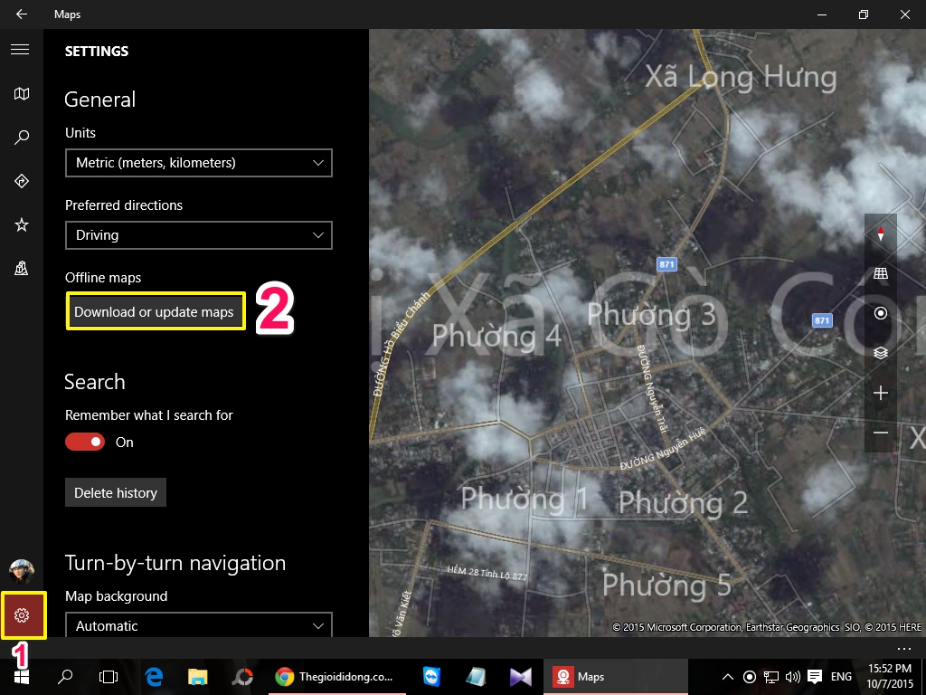Image resolution: width=926 pixels, height=695 pixels.
Task: Open Favorites from the sidebar
Action: click(x=21, y=224)
